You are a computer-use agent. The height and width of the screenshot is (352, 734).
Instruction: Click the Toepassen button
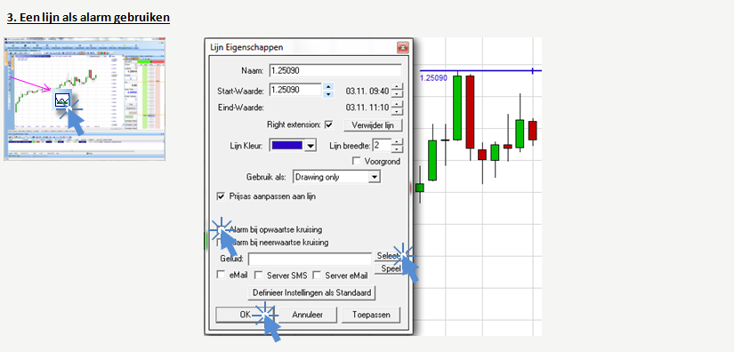click(x=371, y=315)
